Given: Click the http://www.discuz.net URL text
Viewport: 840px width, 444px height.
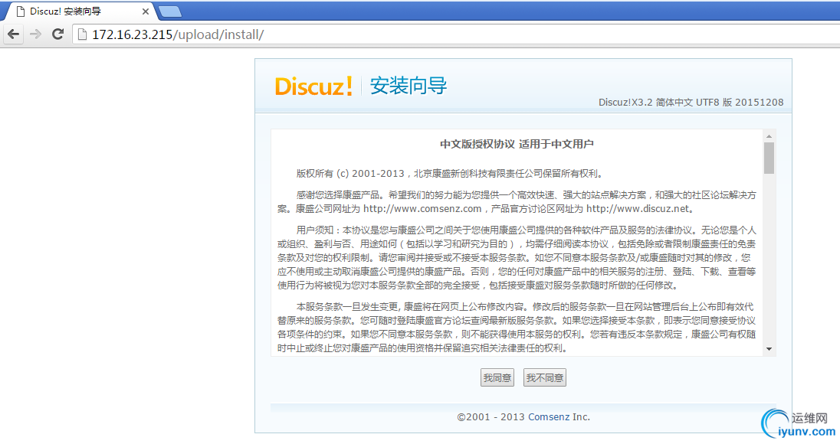Looking at the screenshot, I should tap(638, 209).
